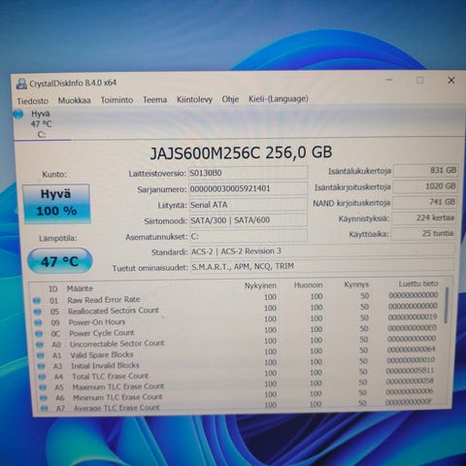Select the Reallocated Sectors Count row
Viewport: 466px width, 466px height.
(x=236, y=309)
